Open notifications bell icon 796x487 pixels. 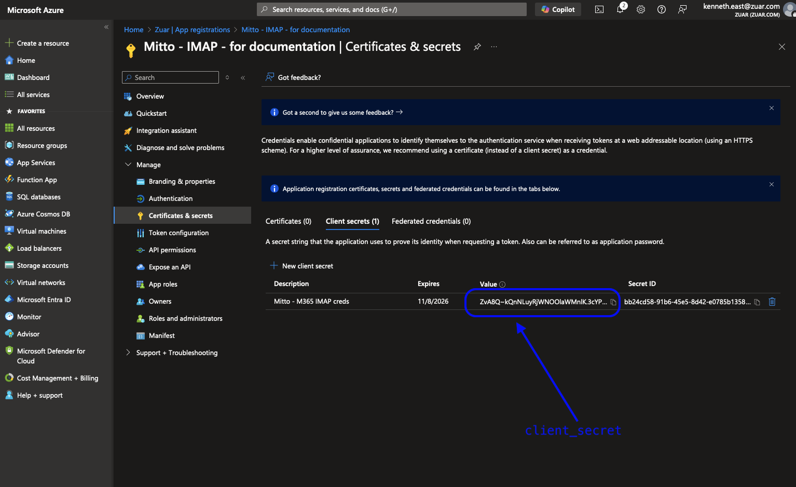pos(620,9)
